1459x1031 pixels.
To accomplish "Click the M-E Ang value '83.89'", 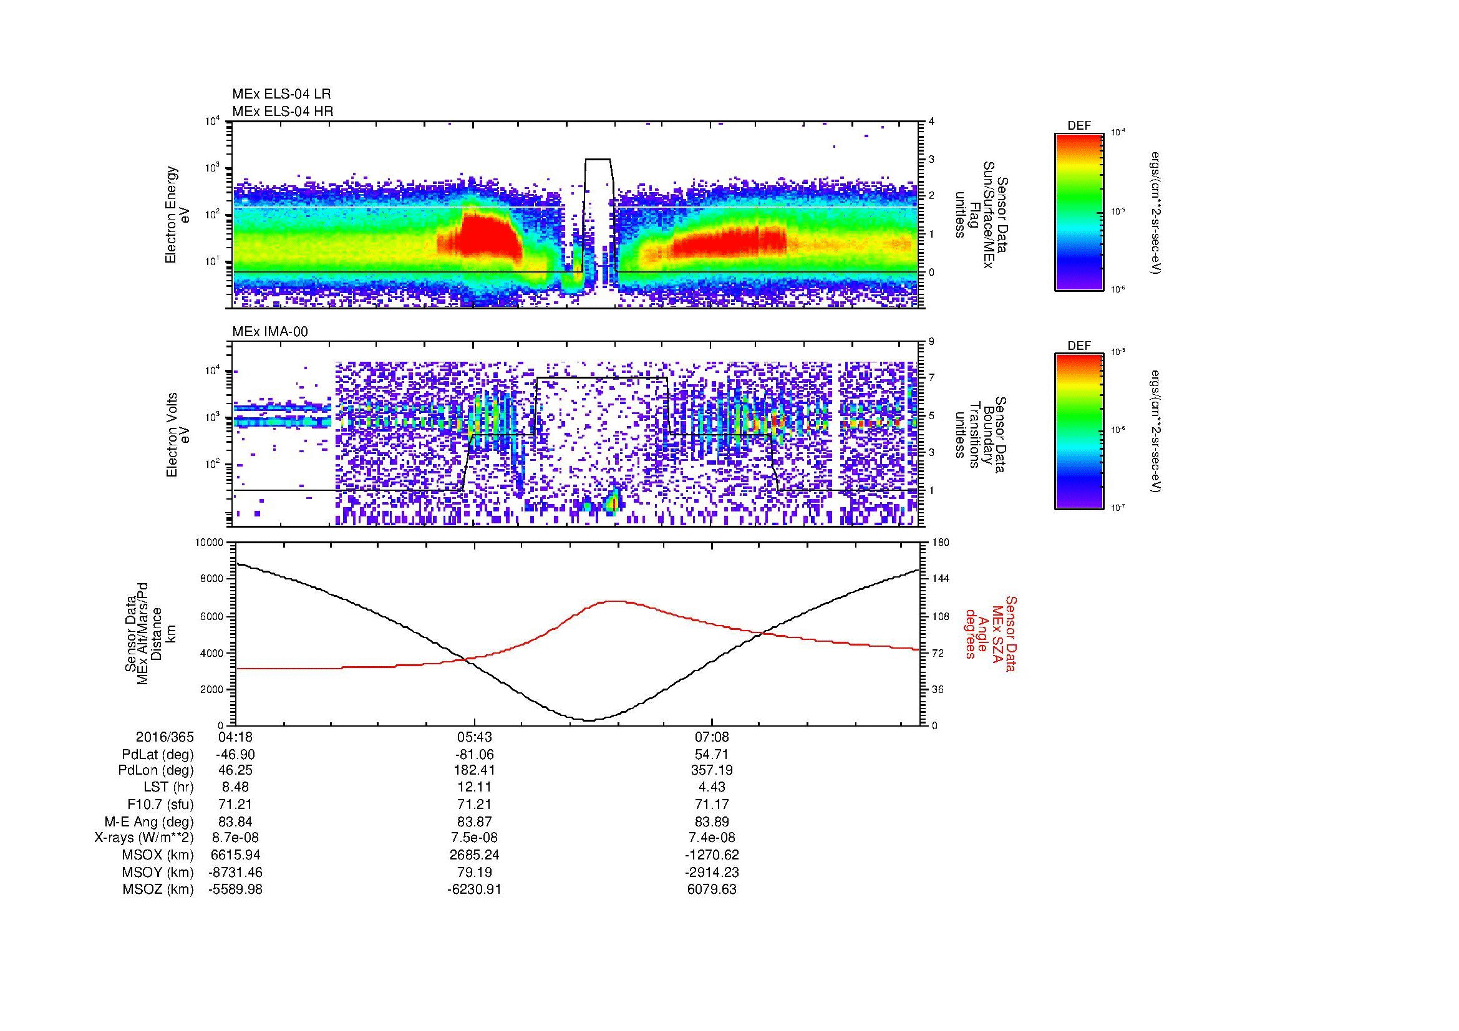I will coord(712,821).
